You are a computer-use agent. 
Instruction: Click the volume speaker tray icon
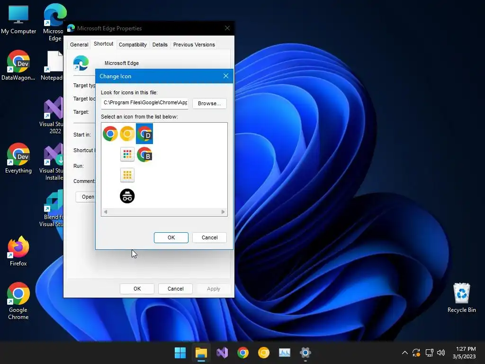[x=441, y=353]
